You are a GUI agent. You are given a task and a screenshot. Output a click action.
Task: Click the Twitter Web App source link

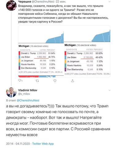[43, 144]
